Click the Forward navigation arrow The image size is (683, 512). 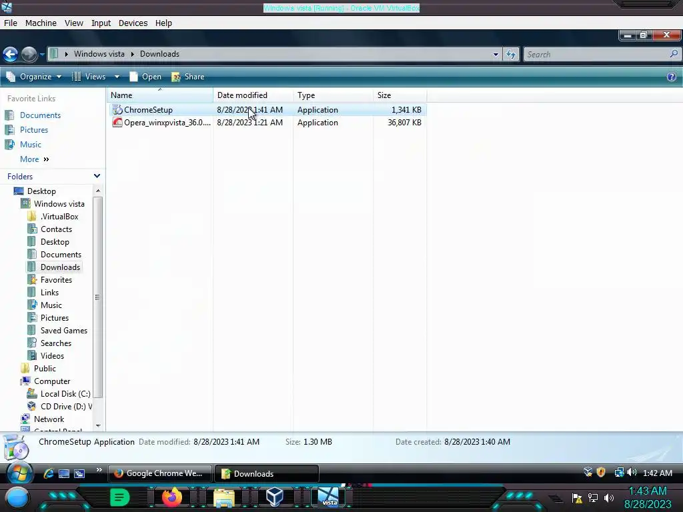point(29,54)
